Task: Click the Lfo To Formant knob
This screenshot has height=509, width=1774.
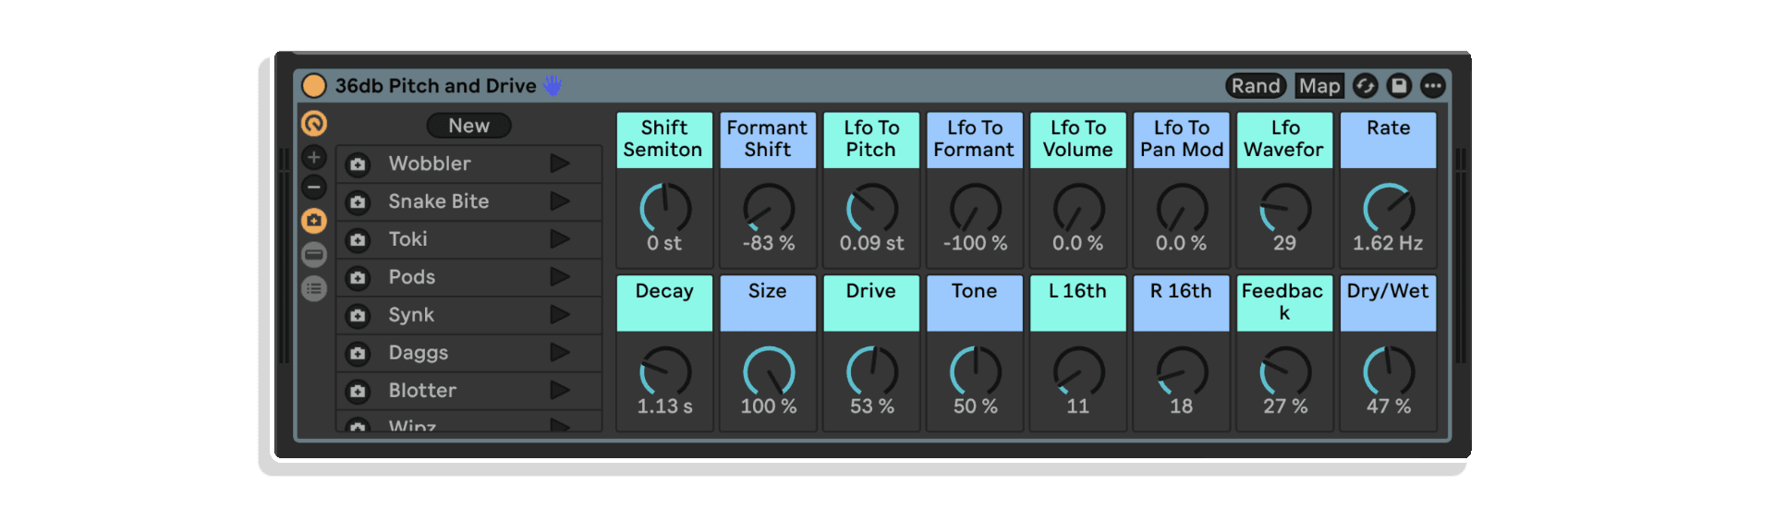Action: pos(976,208)
